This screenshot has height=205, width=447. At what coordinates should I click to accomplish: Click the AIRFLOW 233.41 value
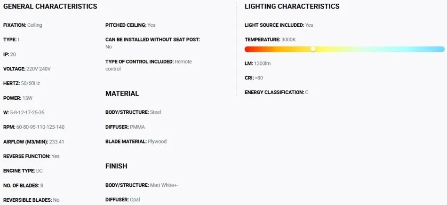[x=56, y=142]
